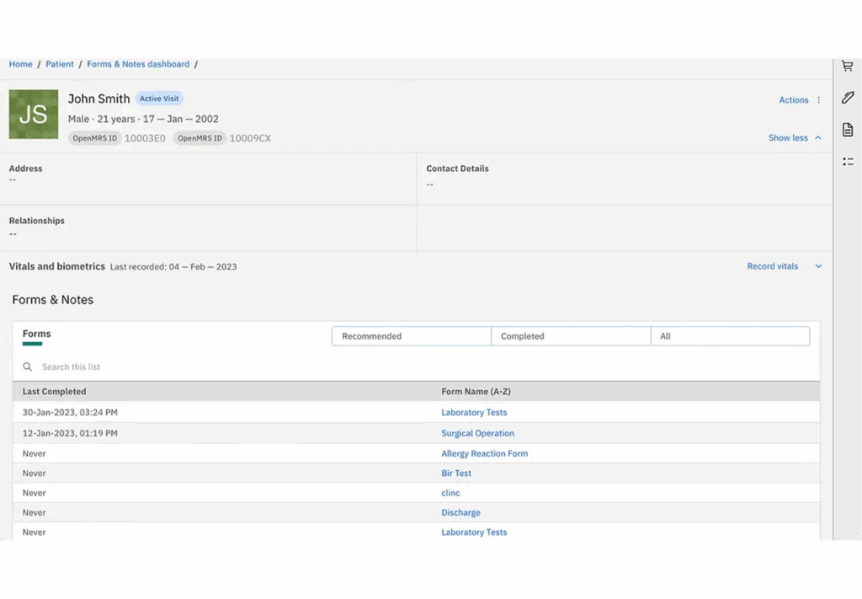Click the list icon in right sidebar
The width and height of the screenshot is (862, 599).
847,161
